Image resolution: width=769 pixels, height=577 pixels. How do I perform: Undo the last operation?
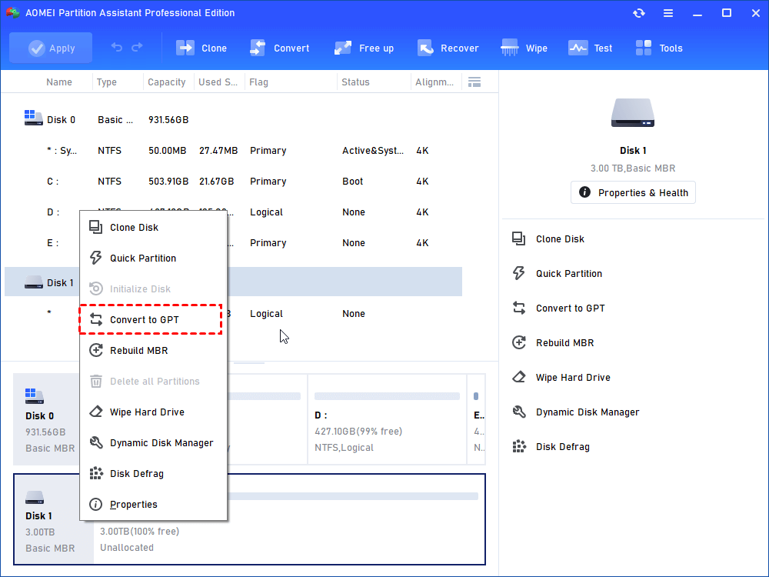coord(117,48)
